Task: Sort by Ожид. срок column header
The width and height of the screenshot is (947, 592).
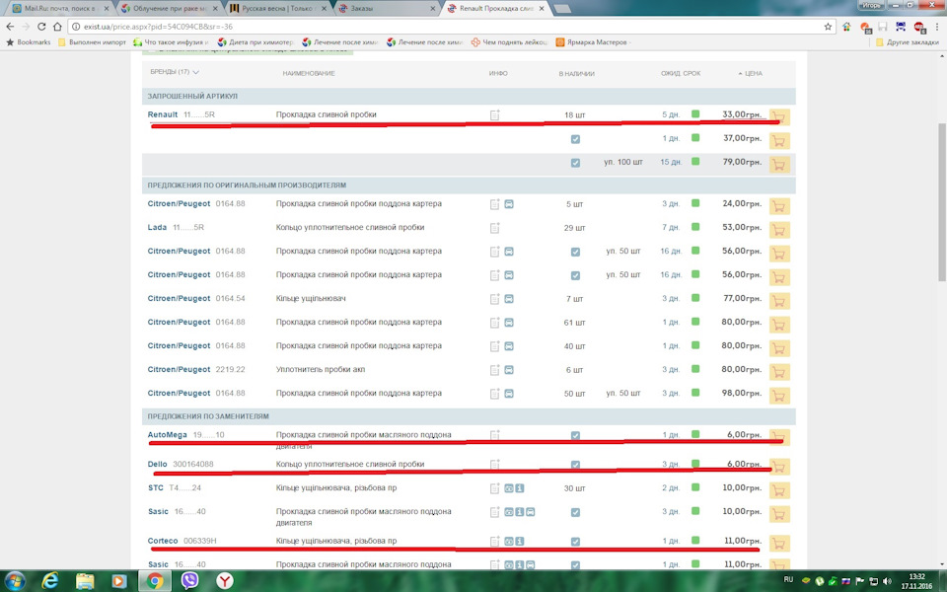Action: pos(681,73)
